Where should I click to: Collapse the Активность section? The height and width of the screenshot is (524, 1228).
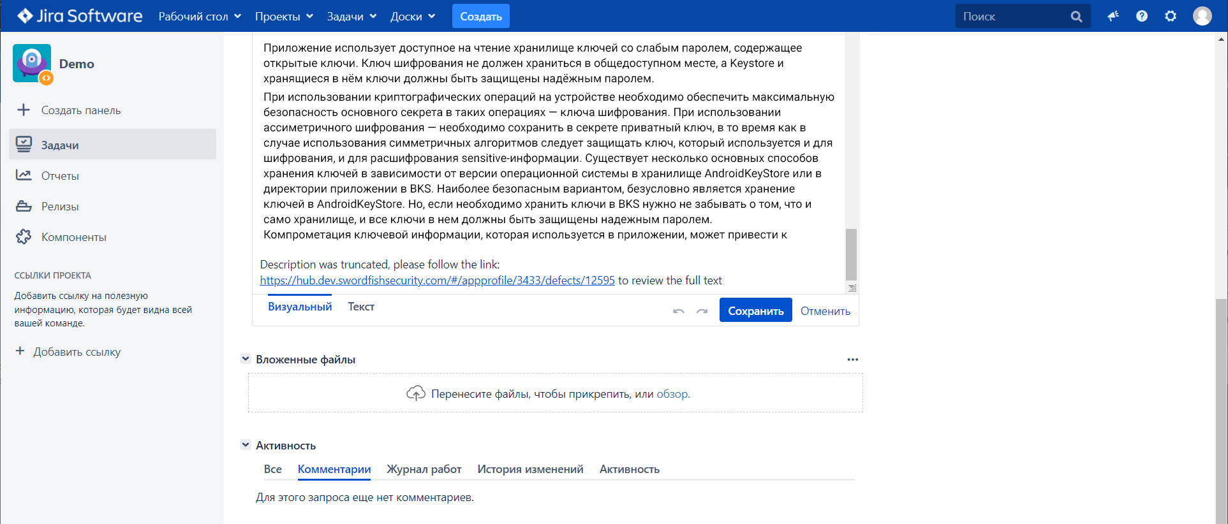click(245, 445)
